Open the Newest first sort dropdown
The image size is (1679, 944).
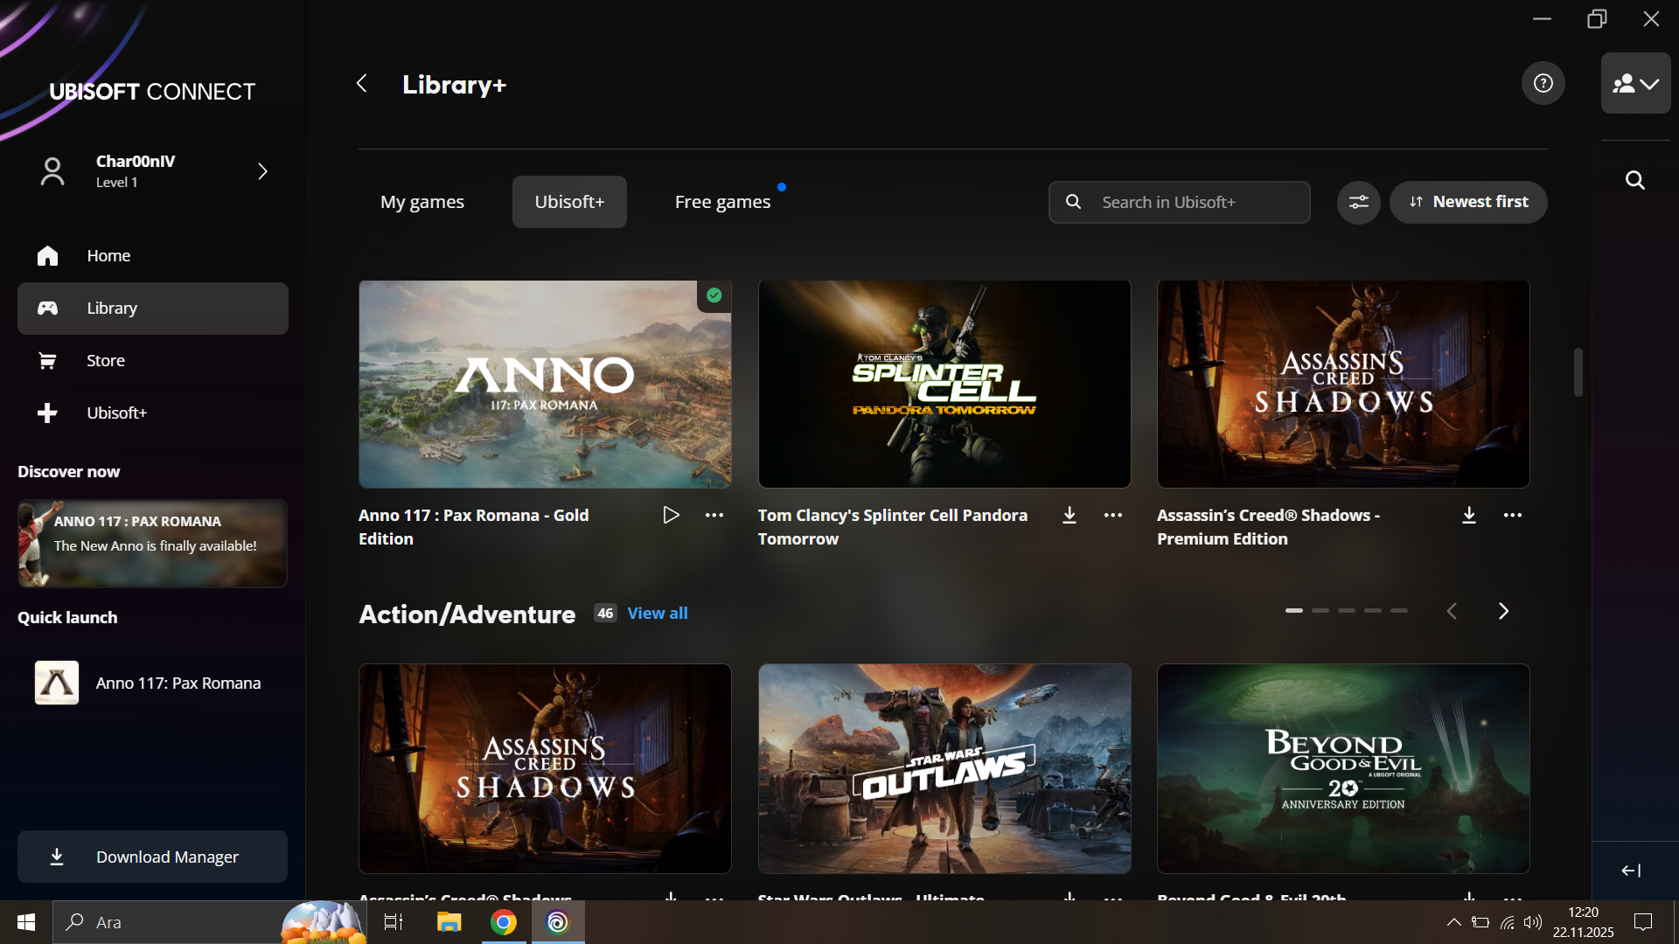point(1468,202)
